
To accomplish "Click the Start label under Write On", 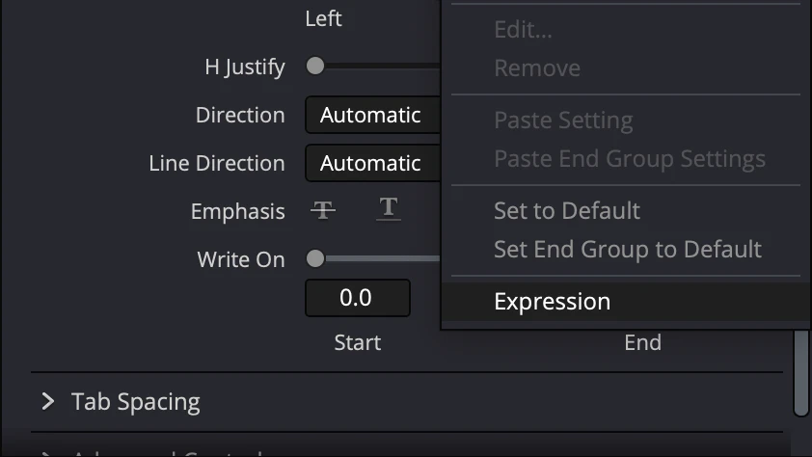I will (357, 342).
